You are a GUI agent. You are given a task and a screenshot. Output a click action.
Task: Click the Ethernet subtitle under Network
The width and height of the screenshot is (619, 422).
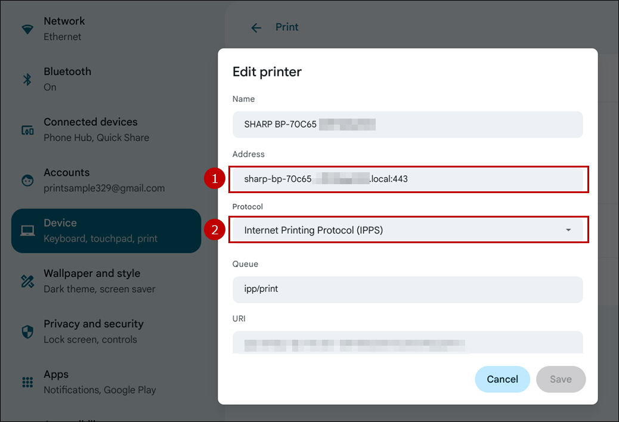[x=63, y=37]
